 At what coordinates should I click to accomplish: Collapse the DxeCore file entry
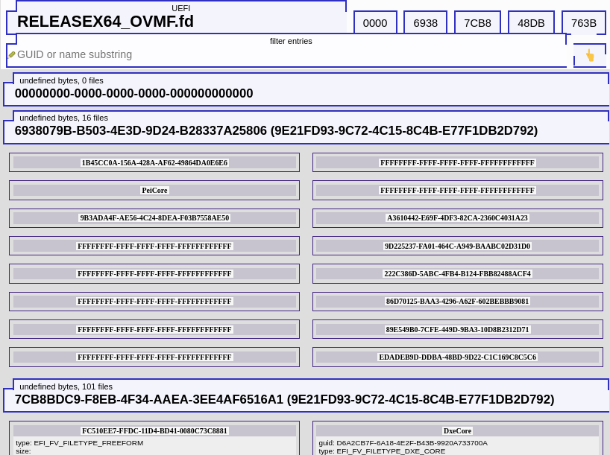[x=458, y=430]
